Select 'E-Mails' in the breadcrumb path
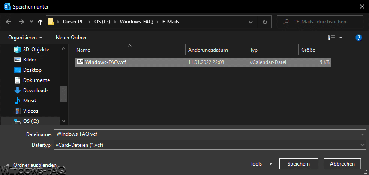Screen dimensions: 369x175 [171, 22]
